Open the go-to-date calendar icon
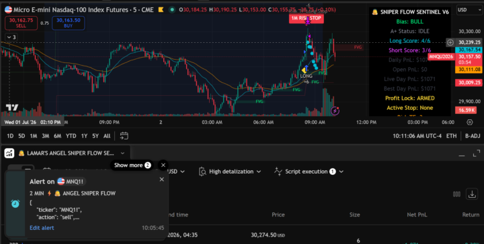The image size is (484, 244). click(124, 135)
